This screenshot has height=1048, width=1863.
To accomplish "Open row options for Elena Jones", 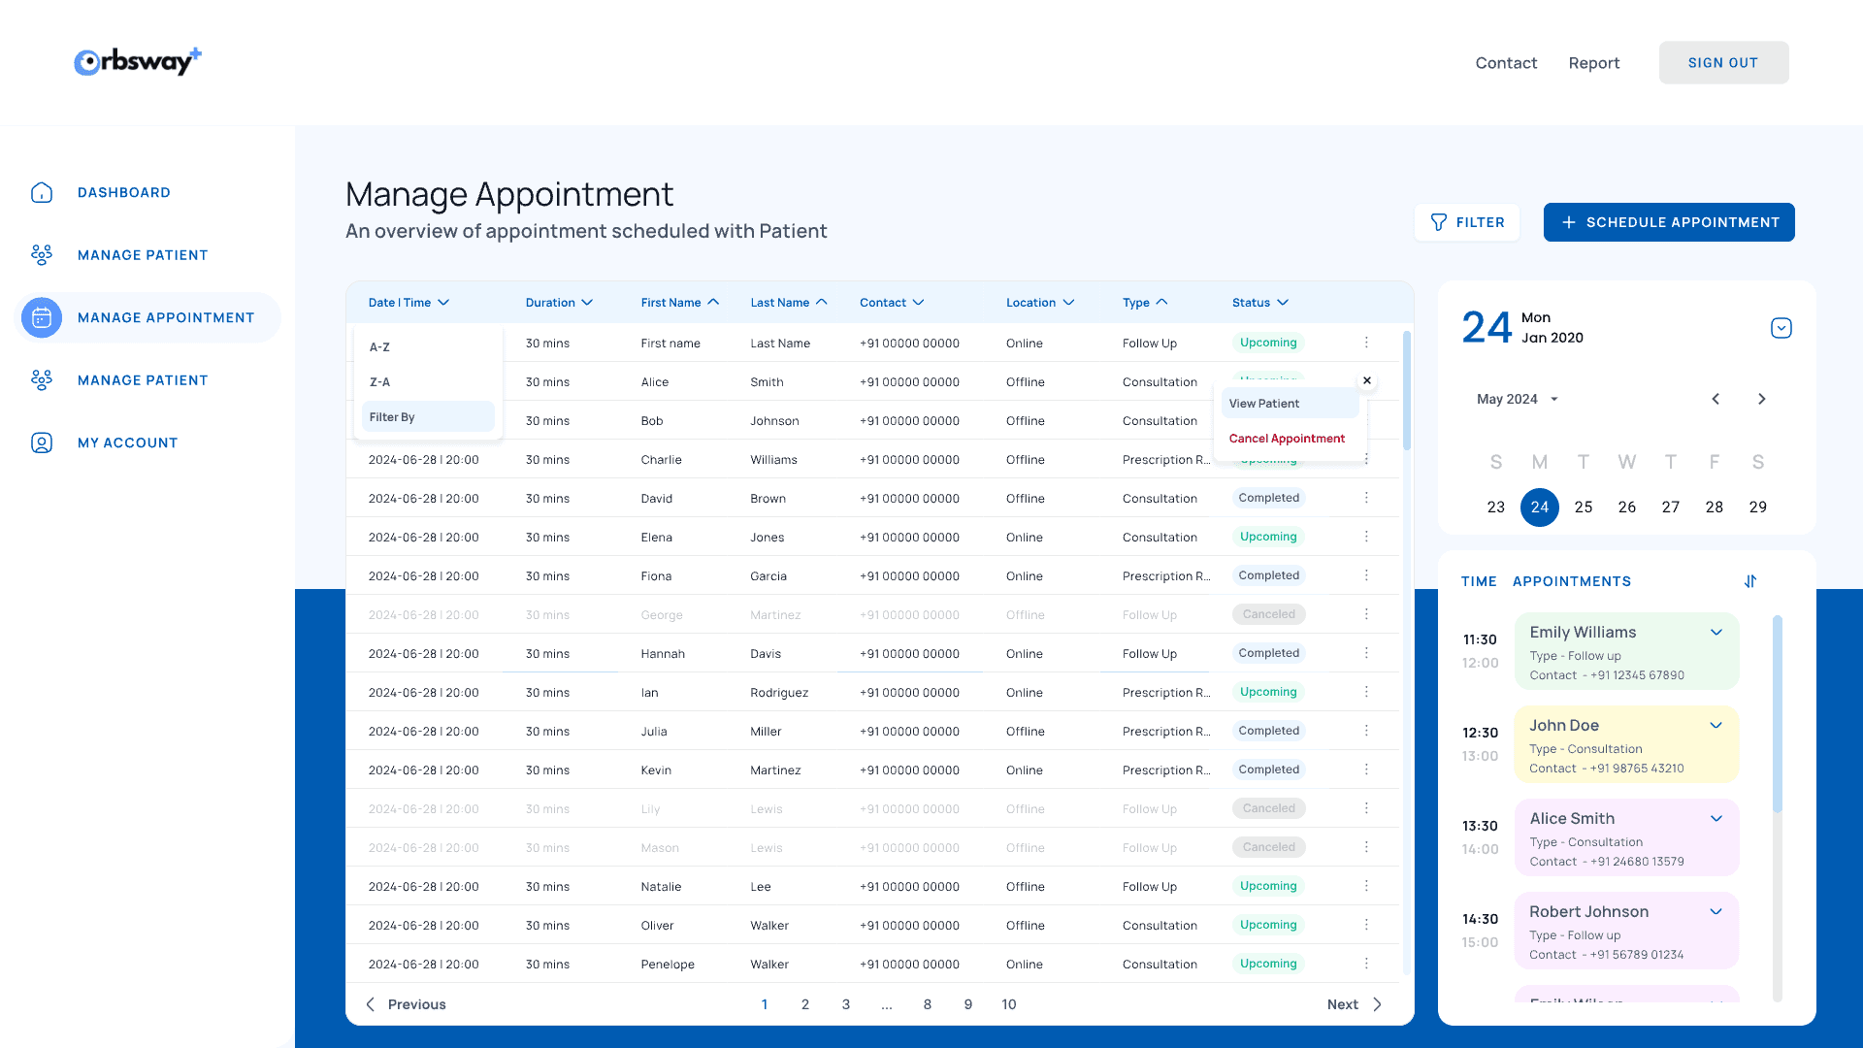I will [x=1366, y=537].
